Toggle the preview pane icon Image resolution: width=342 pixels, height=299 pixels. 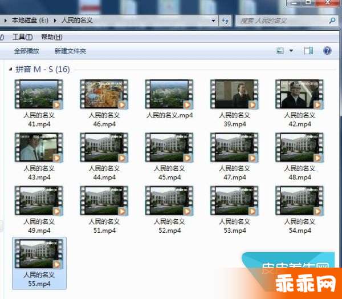pyautogui.click(x=308, y=51)
